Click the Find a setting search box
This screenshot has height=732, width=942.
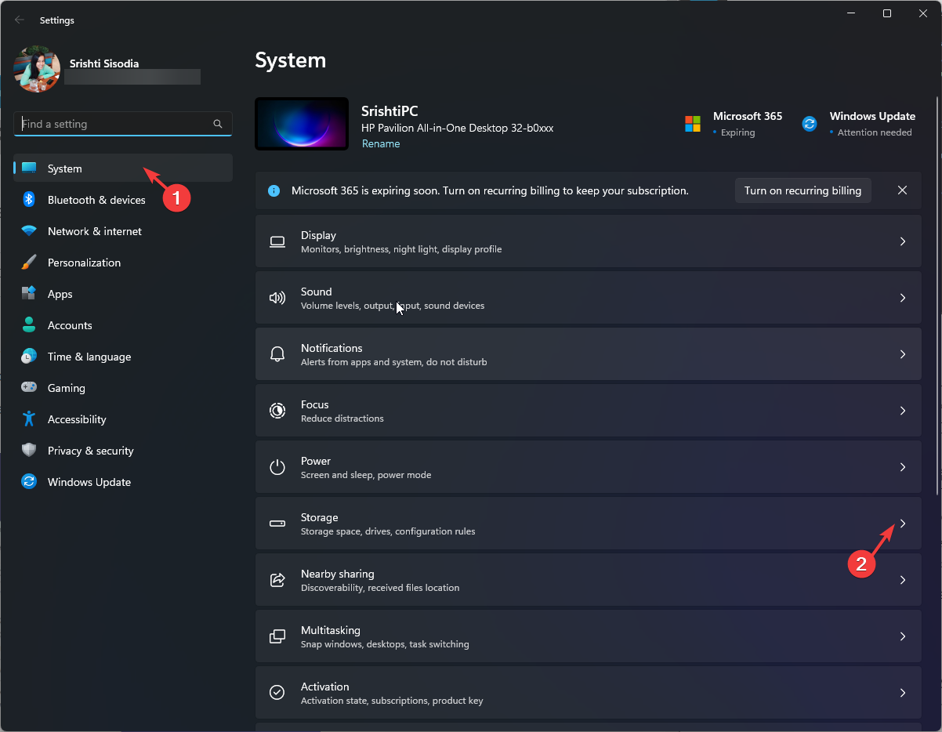[x=114, y=124]
